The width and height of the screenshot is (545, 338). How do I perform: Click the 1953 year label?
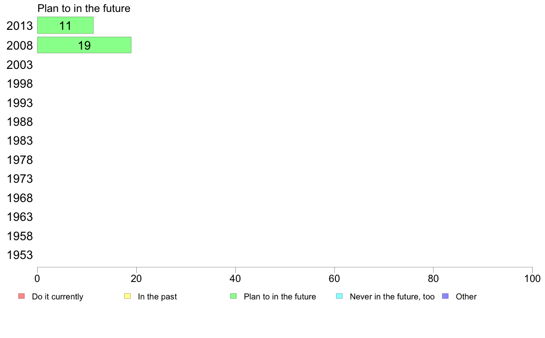click(x=20, y=255)
